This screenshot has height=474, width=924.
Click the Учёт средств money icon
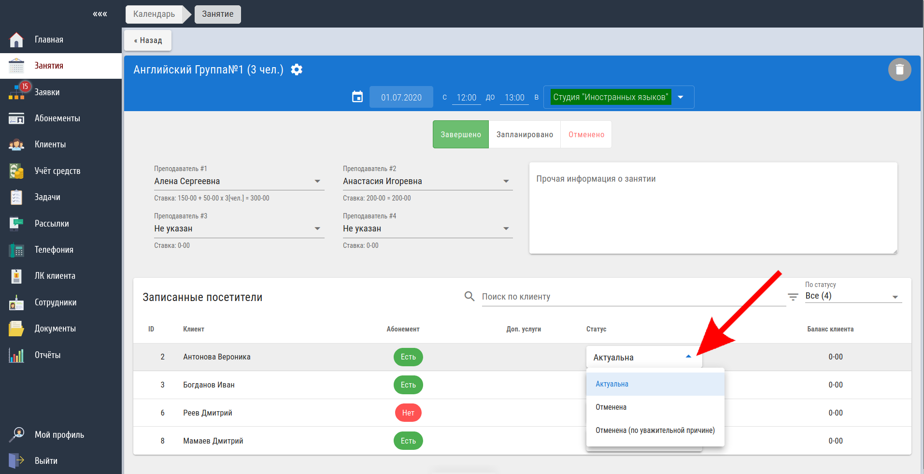16,171
